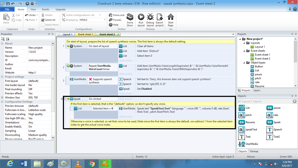The image size is (298, 168).
Task: Switch to the Upgrade ribbon tab
Action: (61, 9)
